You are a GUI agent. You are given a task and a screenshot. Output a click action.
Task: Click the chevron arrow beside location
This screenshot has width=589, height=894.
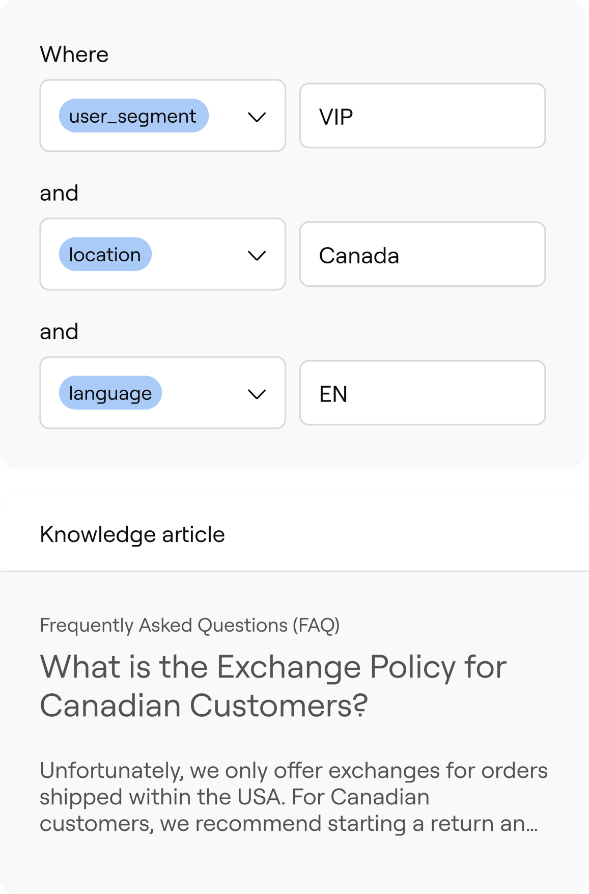[257, 255]
